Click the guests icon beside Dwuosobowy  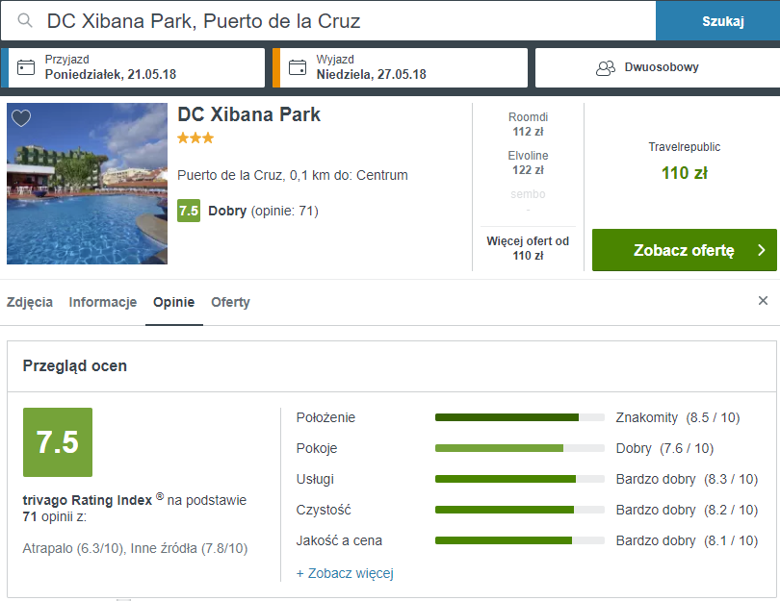(606, 68)
